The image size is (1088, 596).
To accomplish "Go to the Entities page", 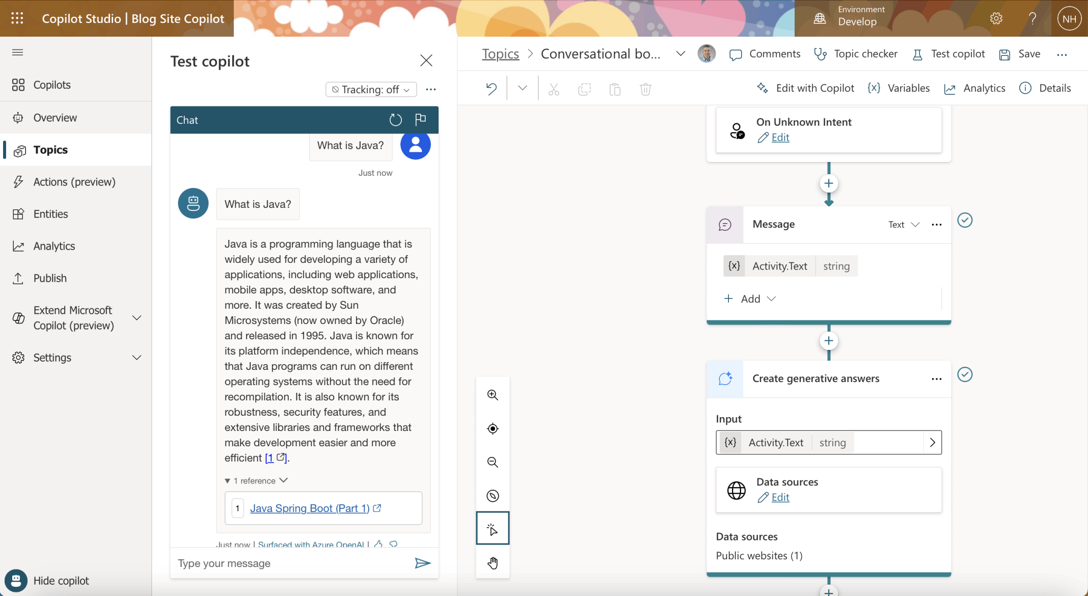I will (x=50, y=214).
